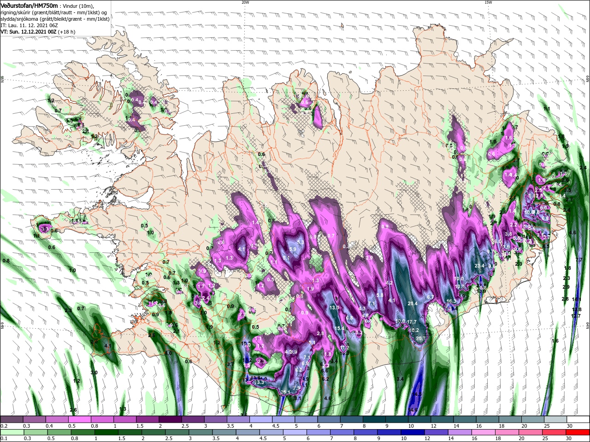Pick the pale grey 25 swatch in the top legend row
This screenshot has width=590, height=442.
click(555, 419)
